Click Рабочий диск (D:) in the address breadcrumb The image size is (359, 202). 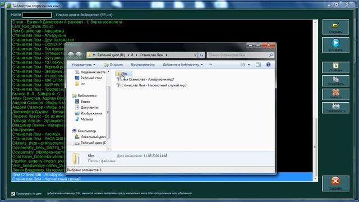[111, 55]
